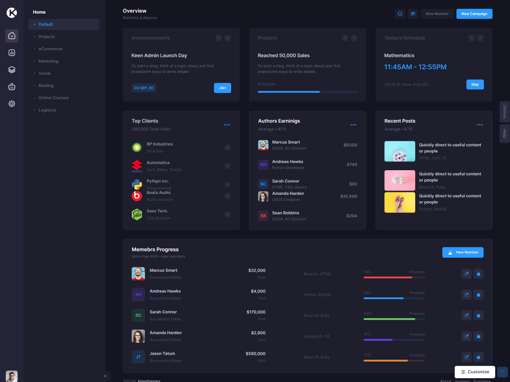Click the search icon in the header
The height and width of the screenshot is (382, 510).
400,14
